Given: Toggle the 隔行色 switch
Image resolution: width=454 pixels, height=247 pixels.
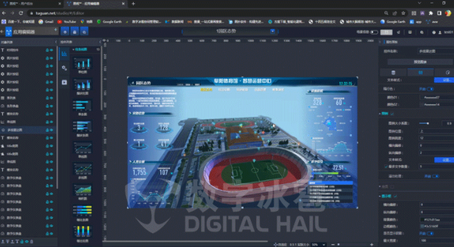Looking at the screenshot, I should (430, 89).
